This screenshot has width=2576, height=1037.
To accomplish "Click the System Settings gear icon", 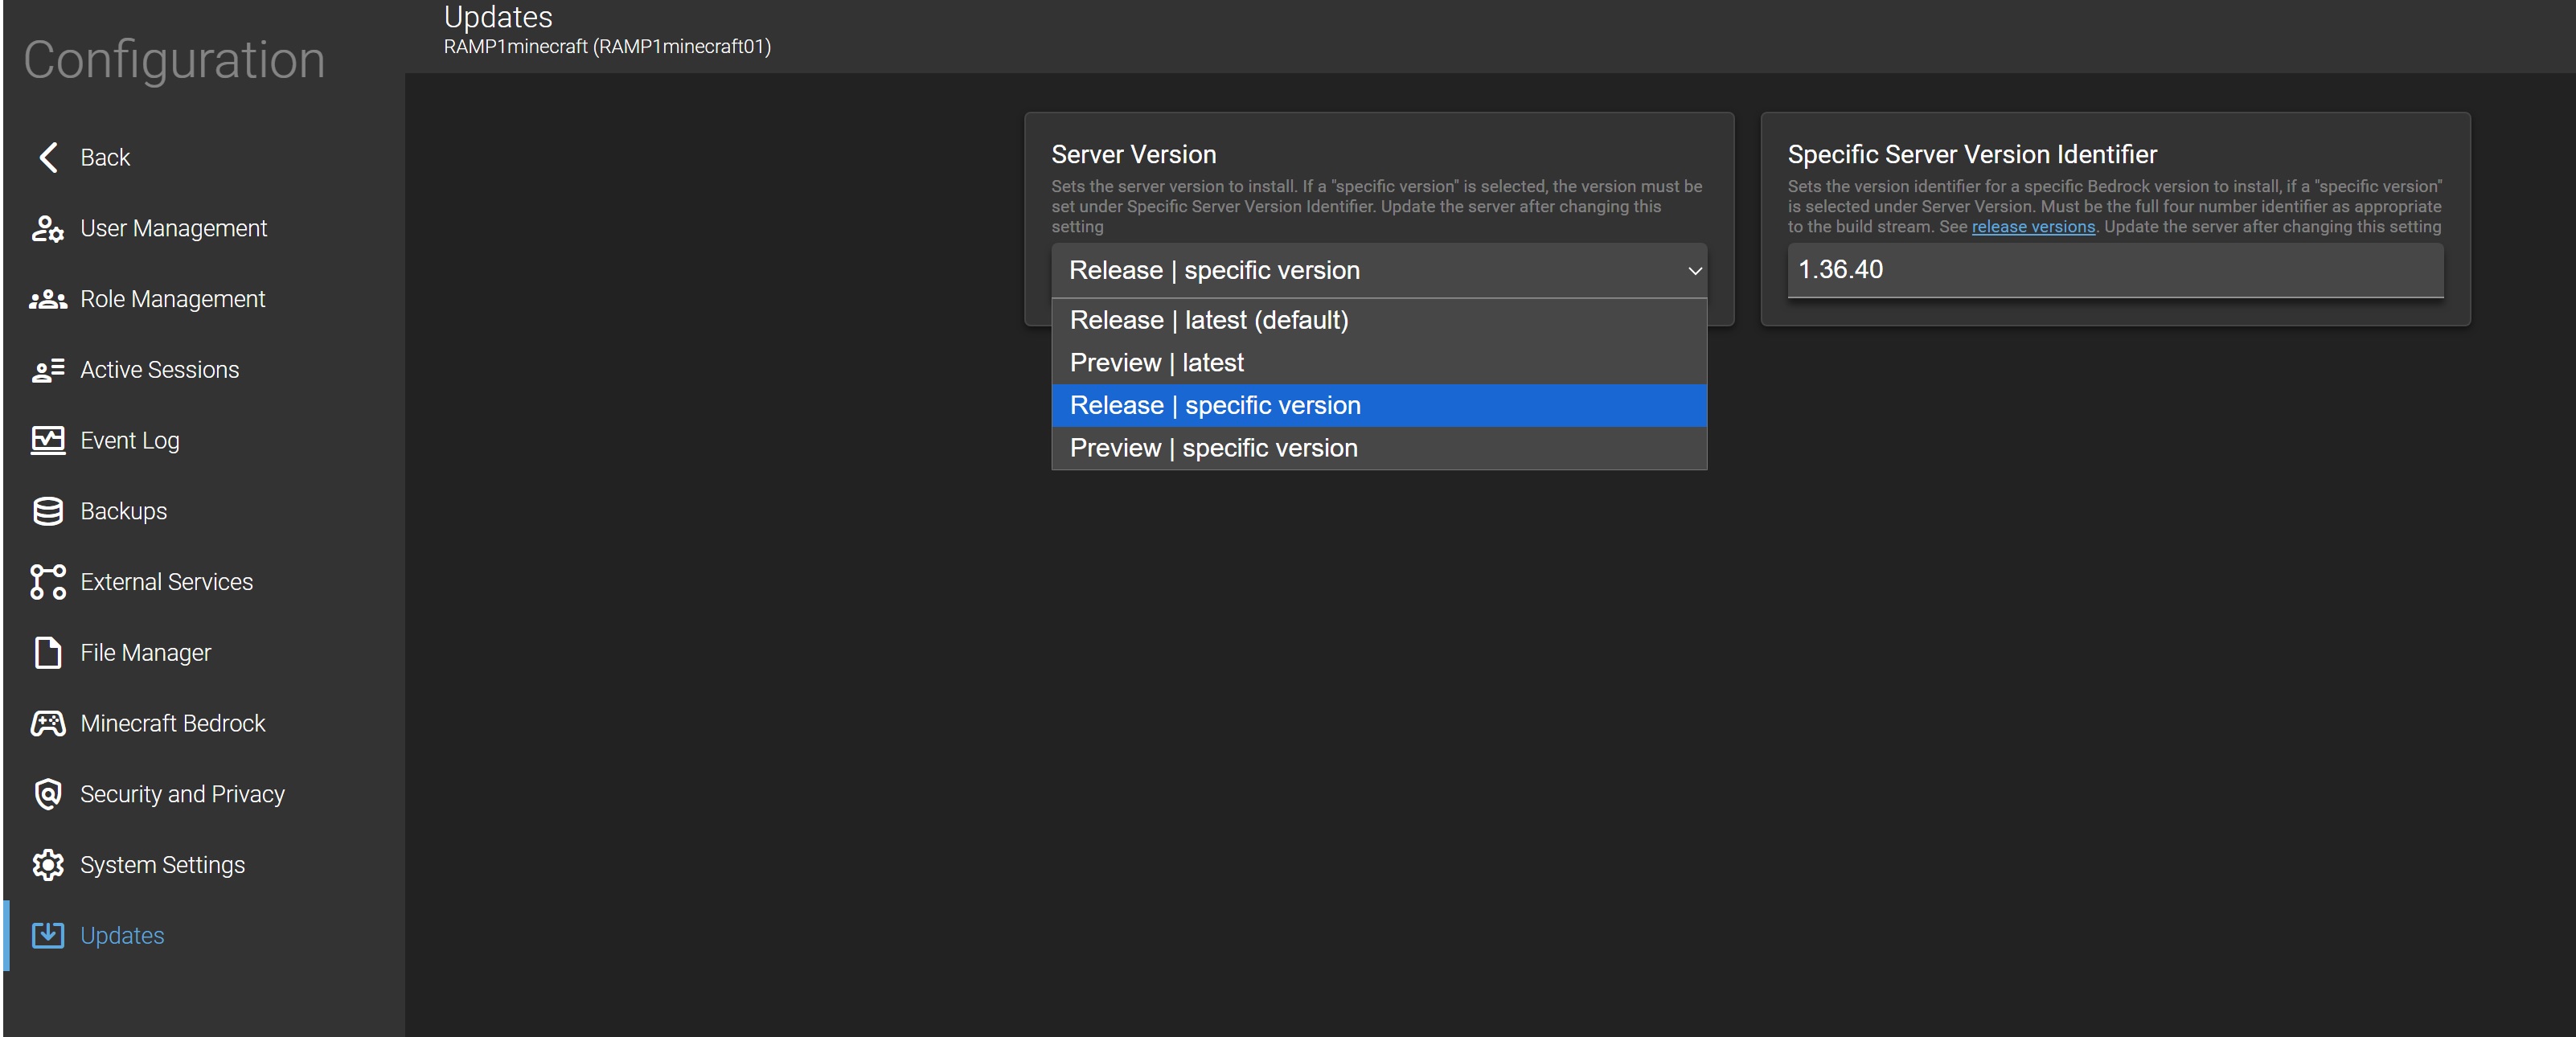I will coord(47,865).
